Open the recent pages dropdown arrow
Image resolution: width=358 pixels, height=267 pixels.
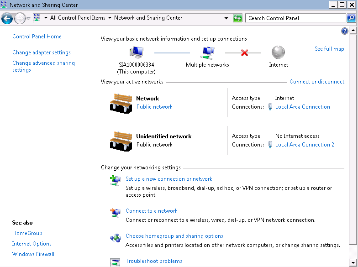28,18
